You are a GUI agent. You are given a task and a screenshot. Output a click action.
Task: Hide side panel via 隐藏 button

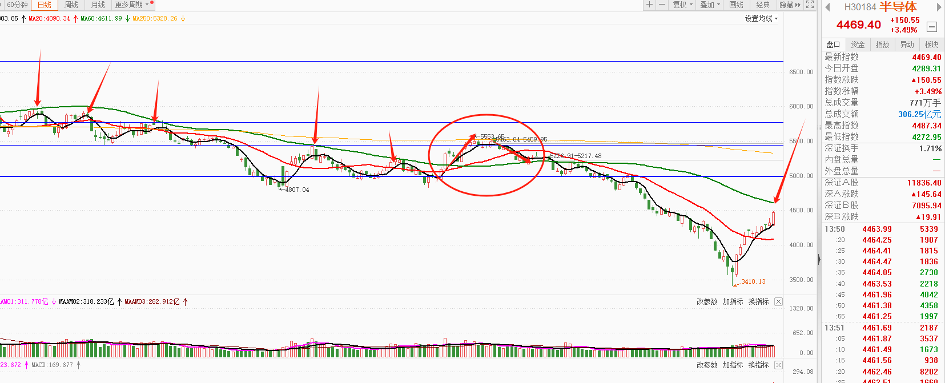point(790,5)
